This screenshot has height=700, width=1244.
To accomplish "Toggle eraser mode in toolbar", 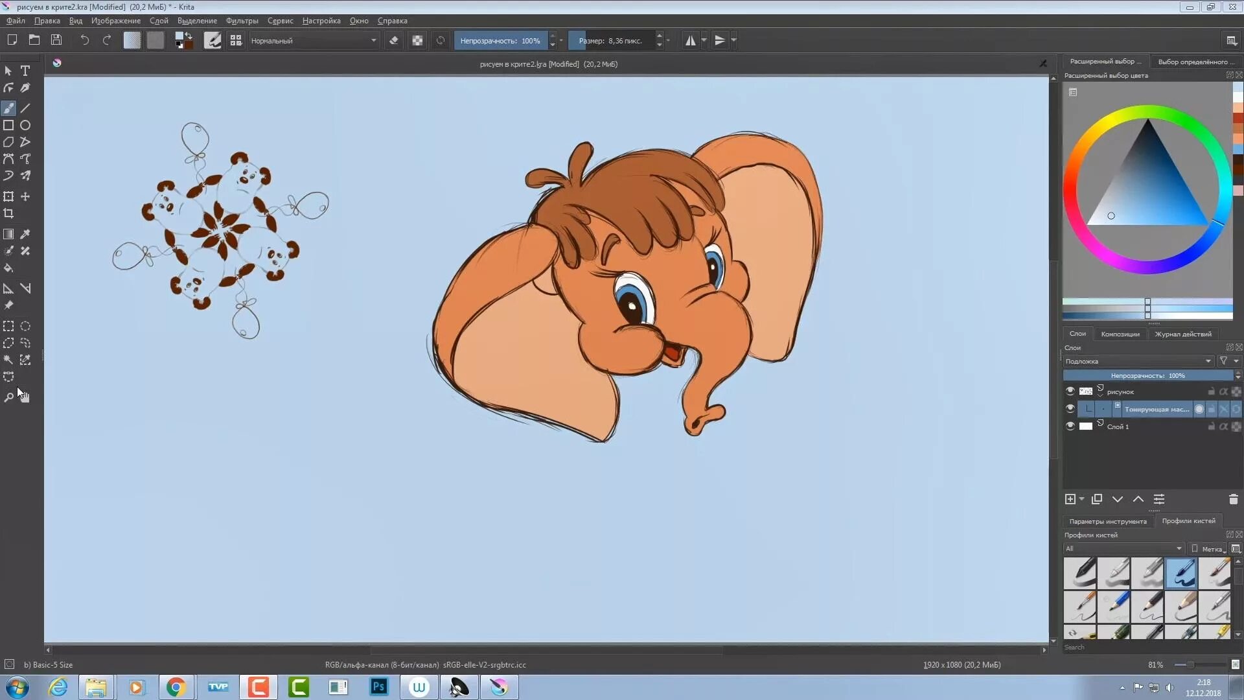I will pos(393,40).
